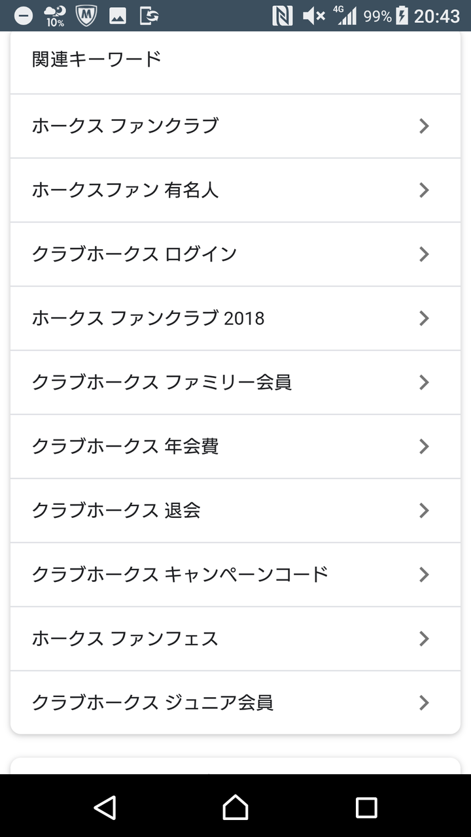The height and width of the screenshot is (837, 471).
Task: Tap the NFC status bar icon
Action: (282, 16)
